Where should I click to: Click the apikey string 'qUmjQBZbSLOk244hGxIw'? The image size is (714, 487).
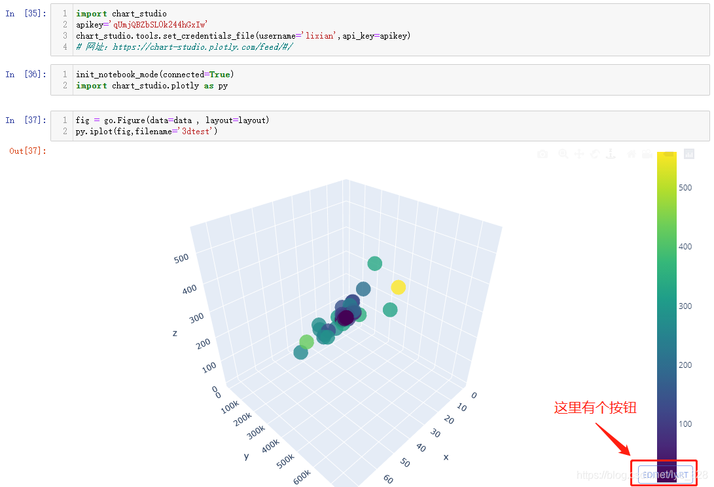(158, 25)
